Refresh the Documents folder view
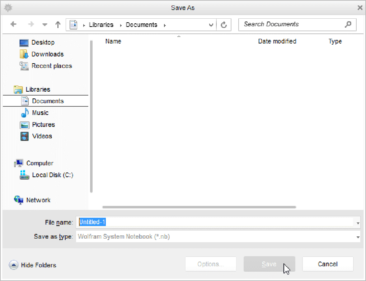366x281 pixels. (224, 25)
